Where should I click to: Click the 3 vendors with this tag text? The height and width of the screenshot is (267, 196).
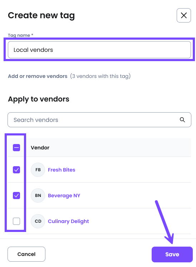(101, 76)
